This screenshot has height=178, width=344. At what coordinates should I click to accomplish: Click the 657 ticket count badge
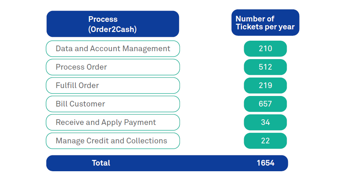(265, 104)
